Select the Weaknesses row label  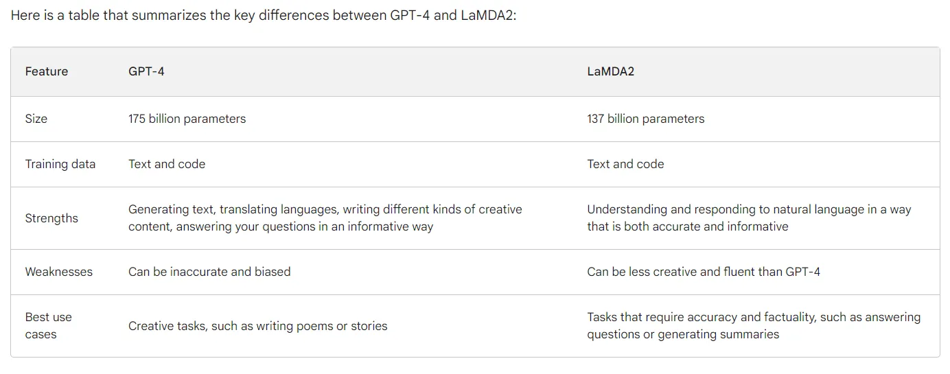click(x=59, y=272)
